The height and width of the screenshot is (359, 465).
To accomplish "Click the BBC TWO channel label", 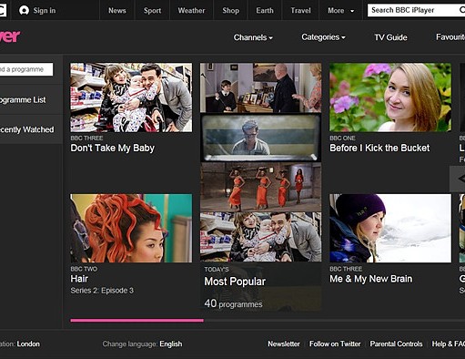I will [84, 269].
